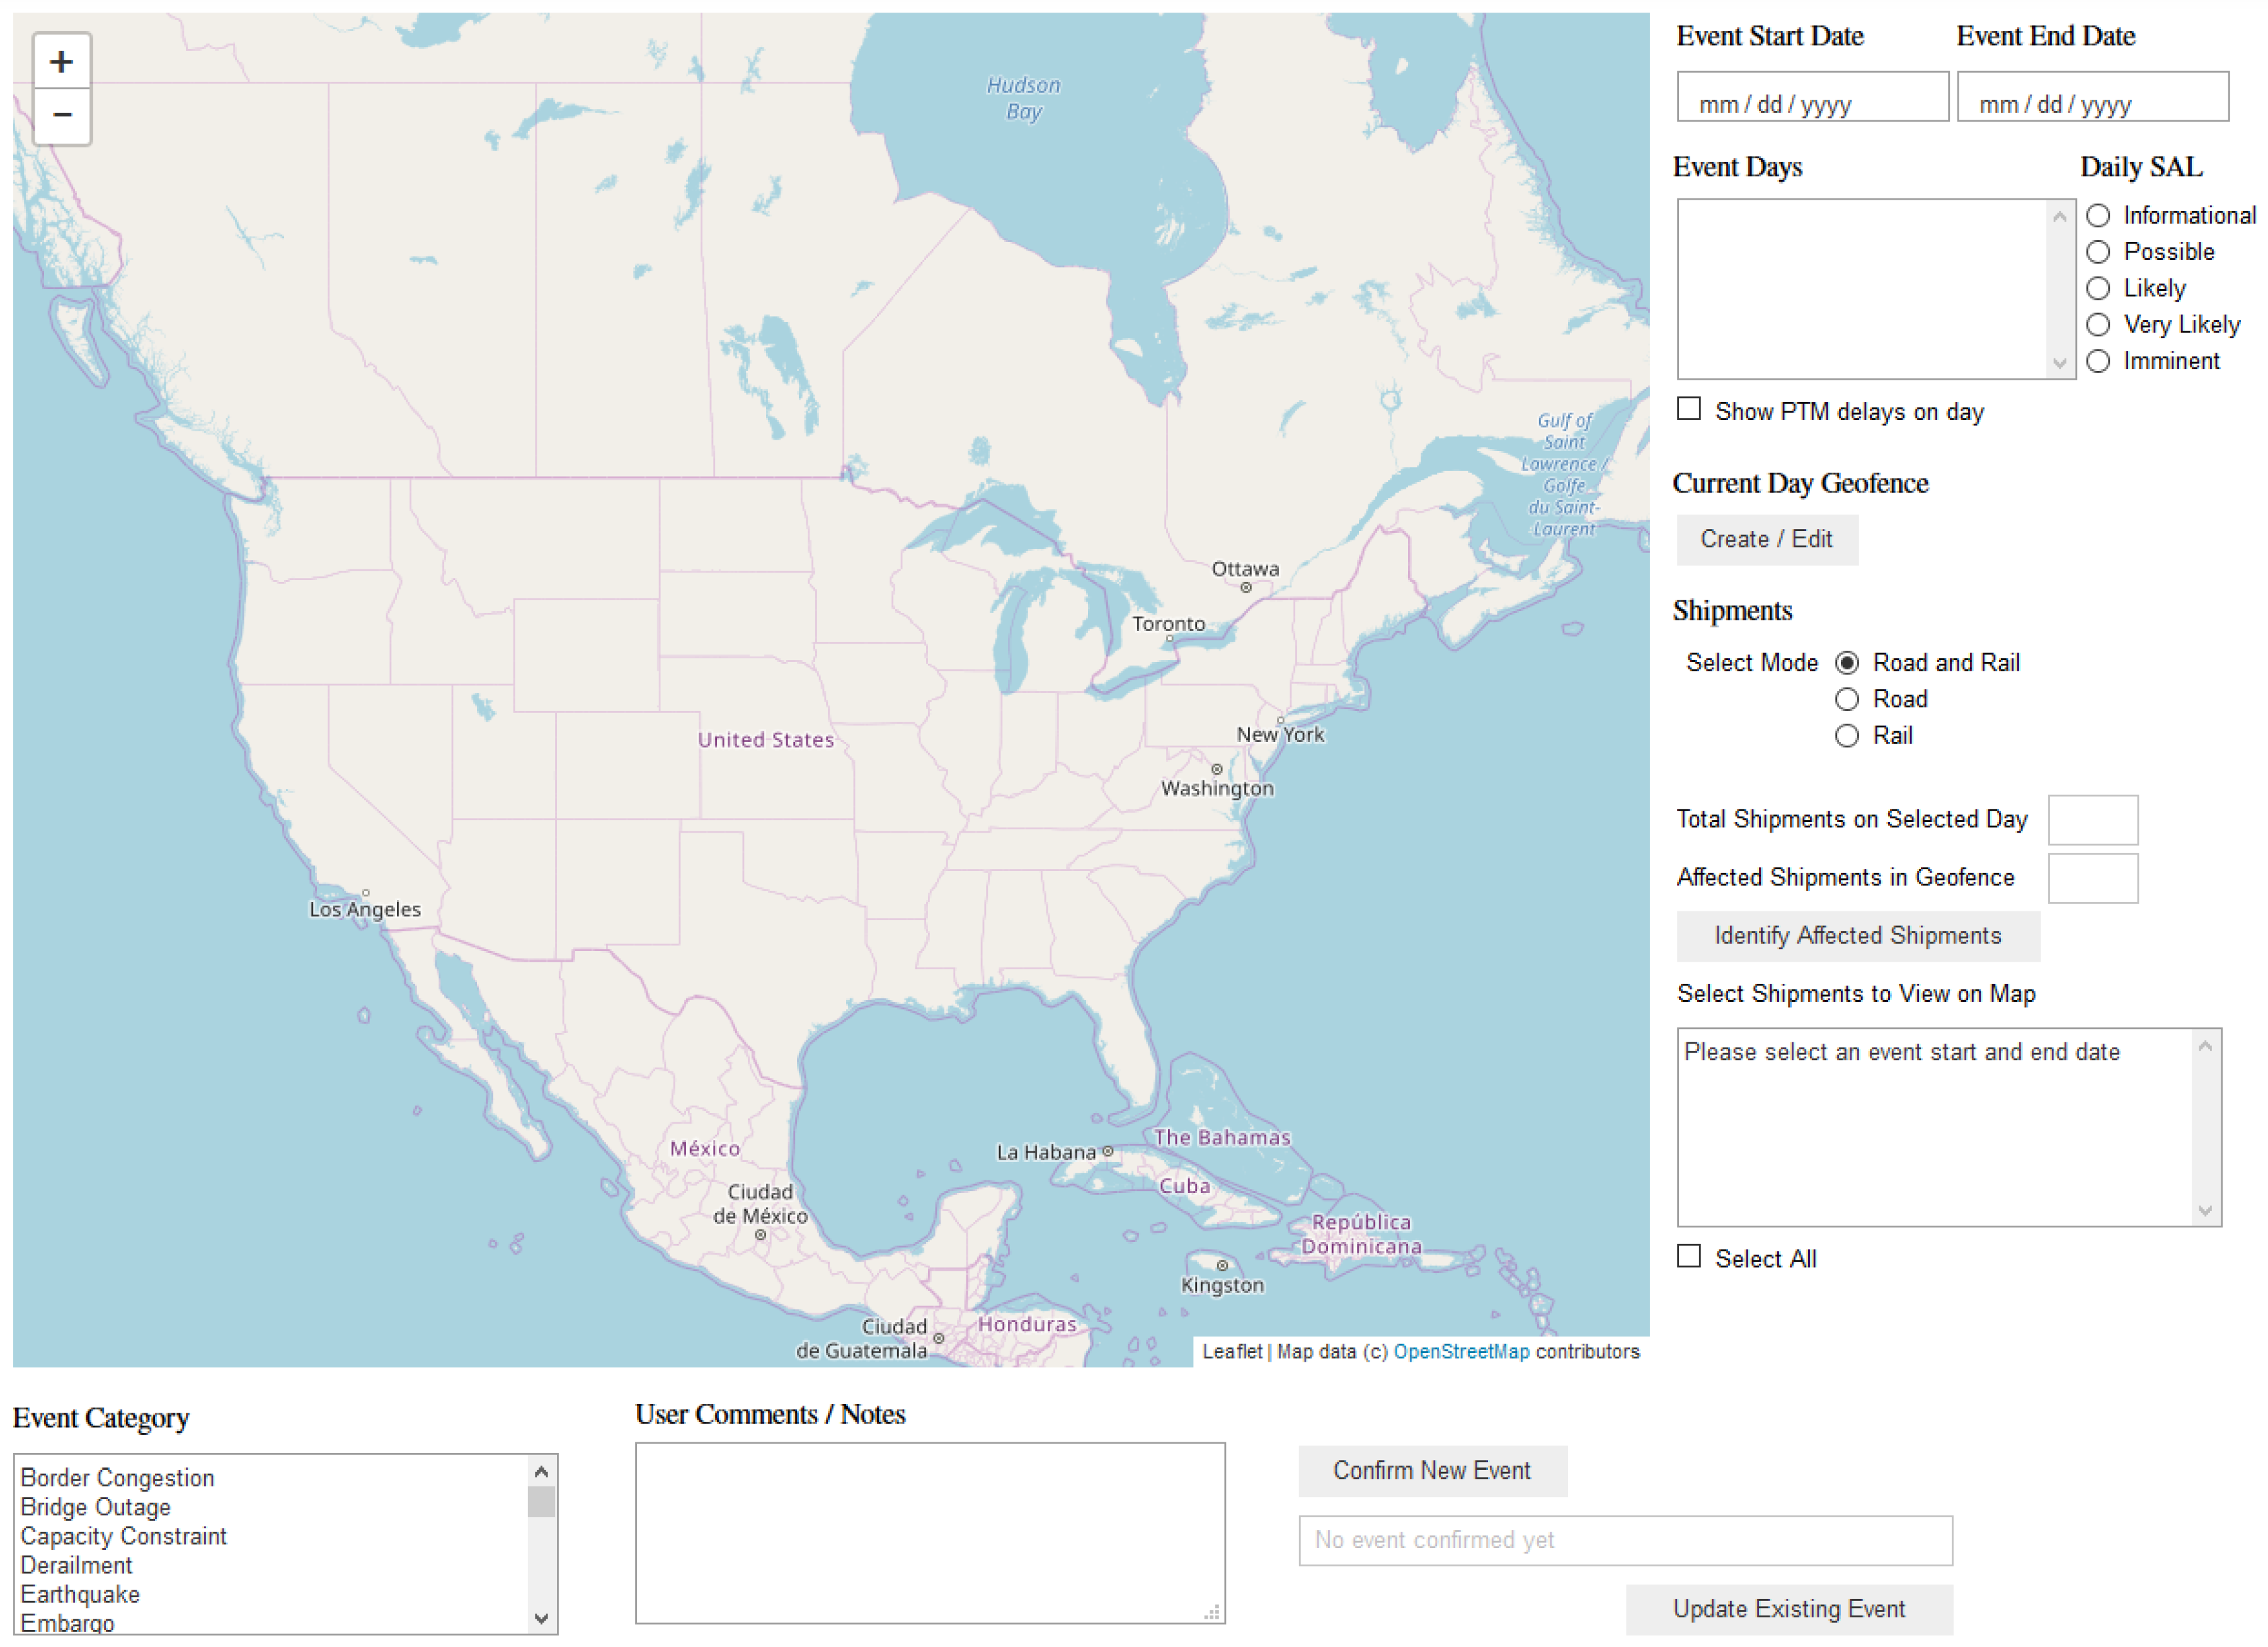Select the Imminent SAL option

[2097, 361]
